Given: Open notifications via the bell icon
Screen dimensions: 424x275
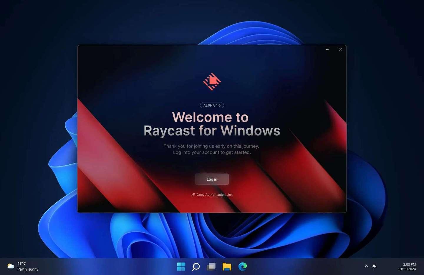Looking at the screenshot, I should [x=374, y=266].
